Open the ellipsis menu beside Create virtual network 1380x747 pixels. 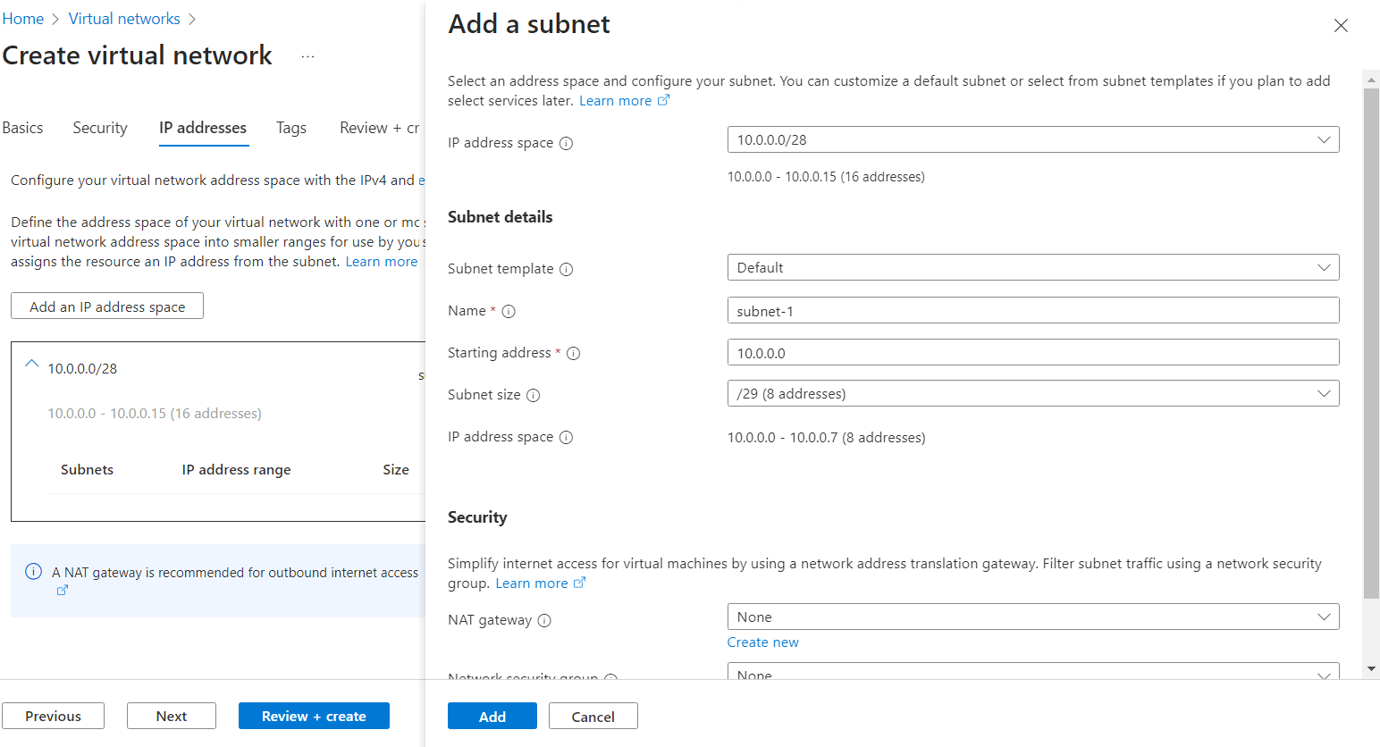(307, 55)
